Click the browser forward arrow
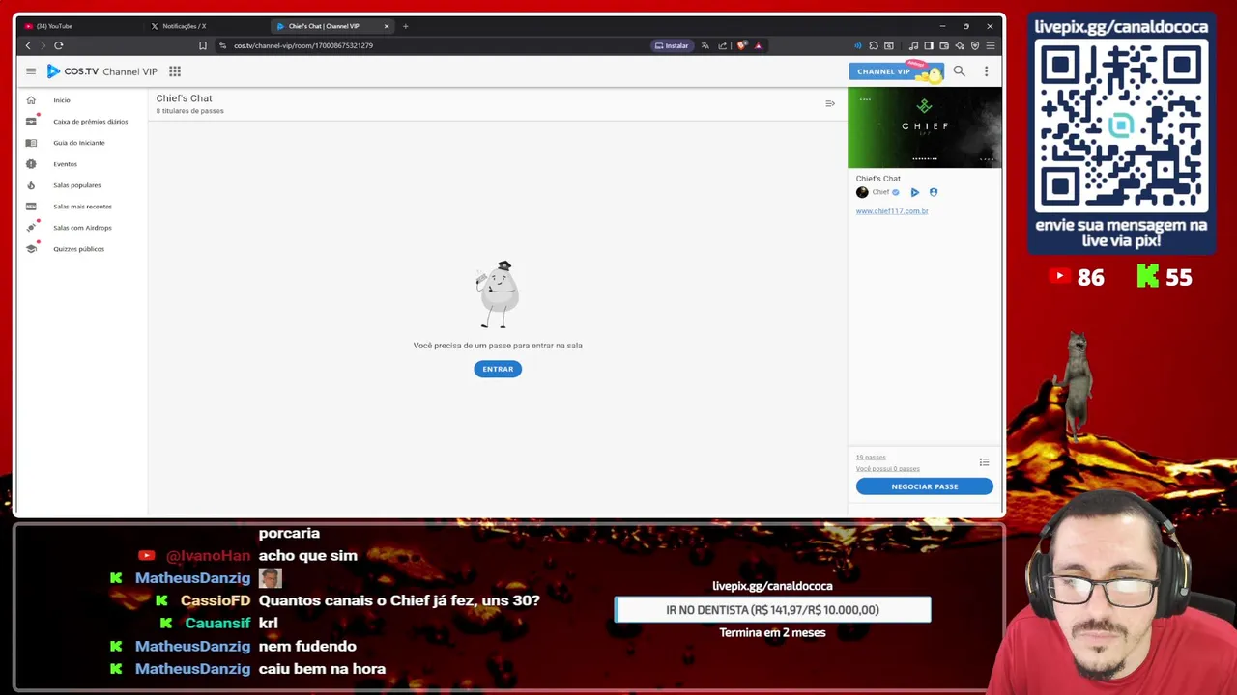The image size is (1237, 695). [43, 45]
